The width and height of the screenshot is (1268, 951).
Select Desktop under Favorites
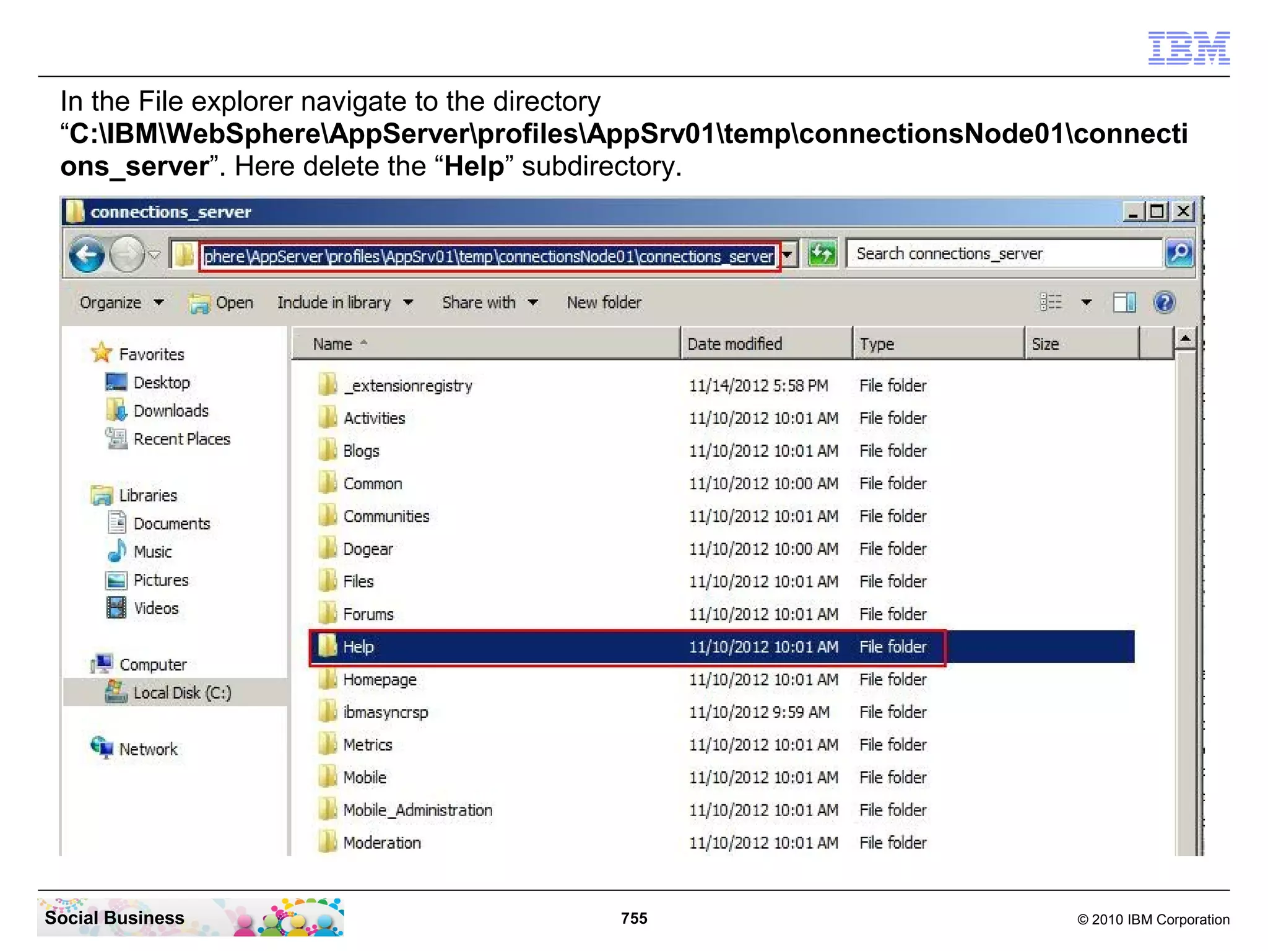[x=162, y=383]
